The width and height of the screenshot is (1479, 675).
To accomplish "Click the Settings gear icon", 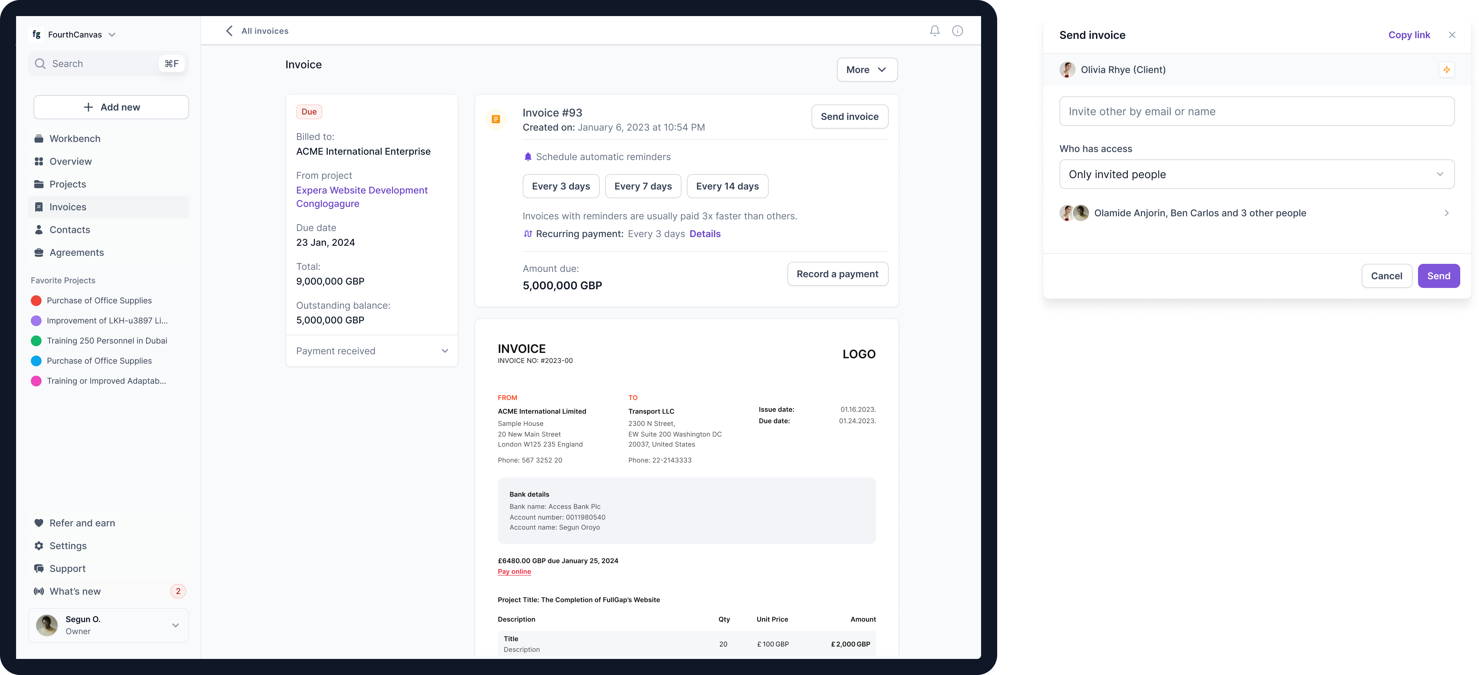I will point(39,546).
